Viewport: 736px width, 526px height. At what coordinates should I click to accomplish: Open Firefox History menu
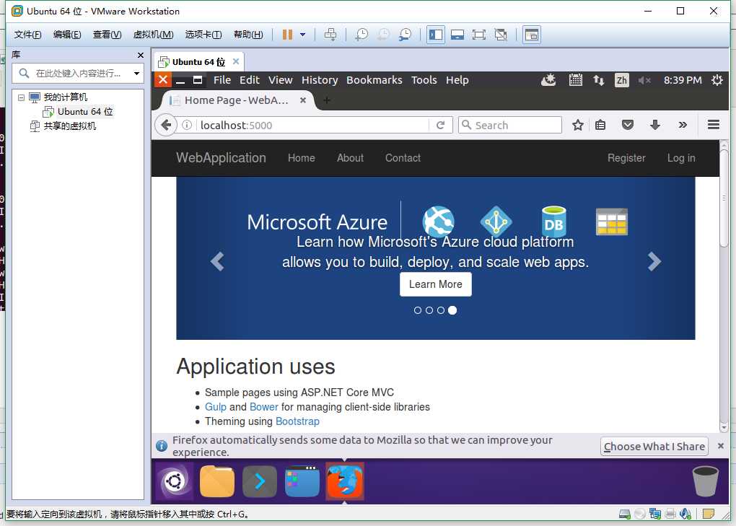[x=320, y=80]
